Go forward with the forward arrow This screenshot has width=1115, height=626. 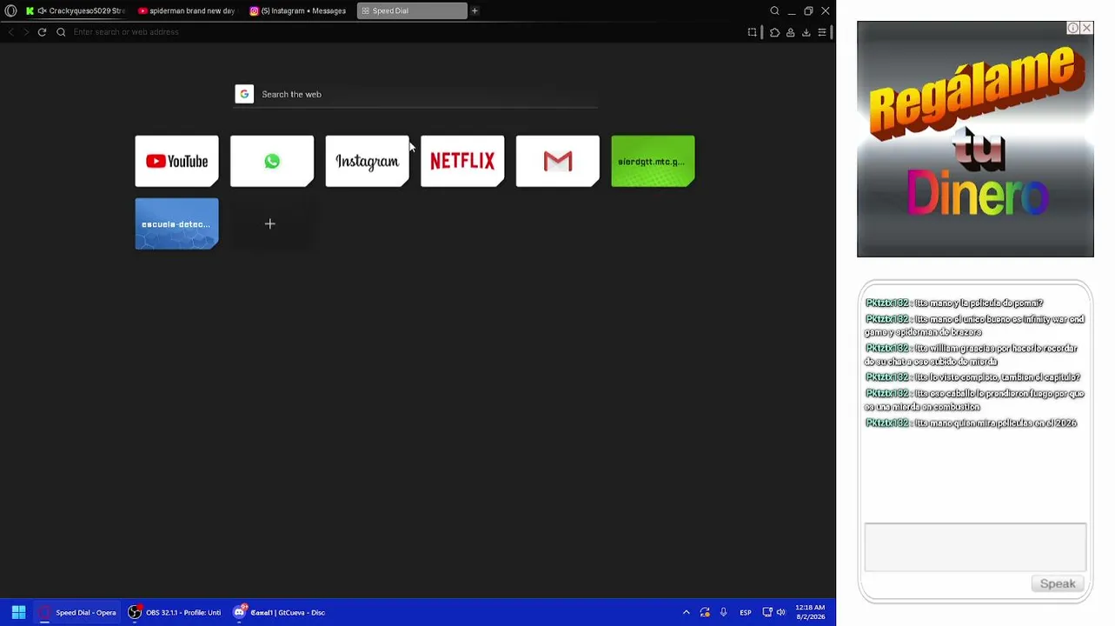26,32
